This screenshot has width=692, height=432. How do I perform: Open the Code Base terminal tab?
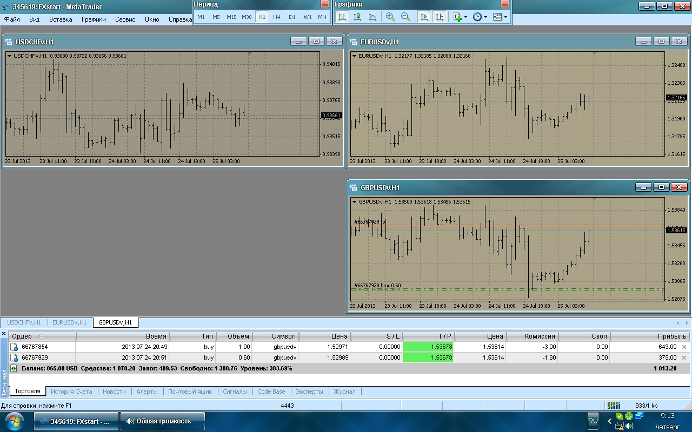[271, 391]
